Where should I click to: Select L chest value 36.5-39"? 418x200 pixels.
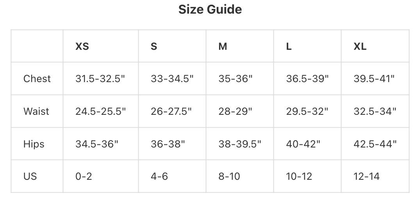(x=307, y=79)
